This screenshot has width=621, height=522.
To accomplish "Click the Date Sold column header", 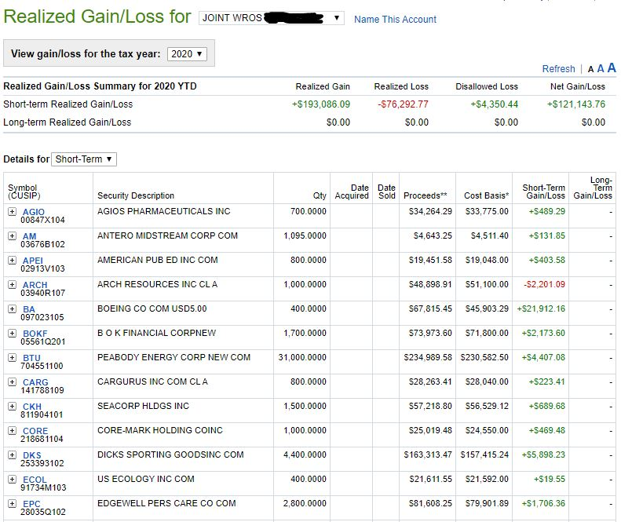I will click(386, 192).
